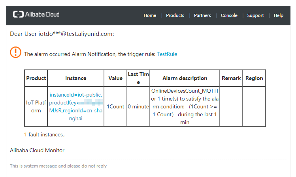Viewport: 296px width, 177px height.
Task: Click the '1 fault instances' text
Action: coord(44,135)
